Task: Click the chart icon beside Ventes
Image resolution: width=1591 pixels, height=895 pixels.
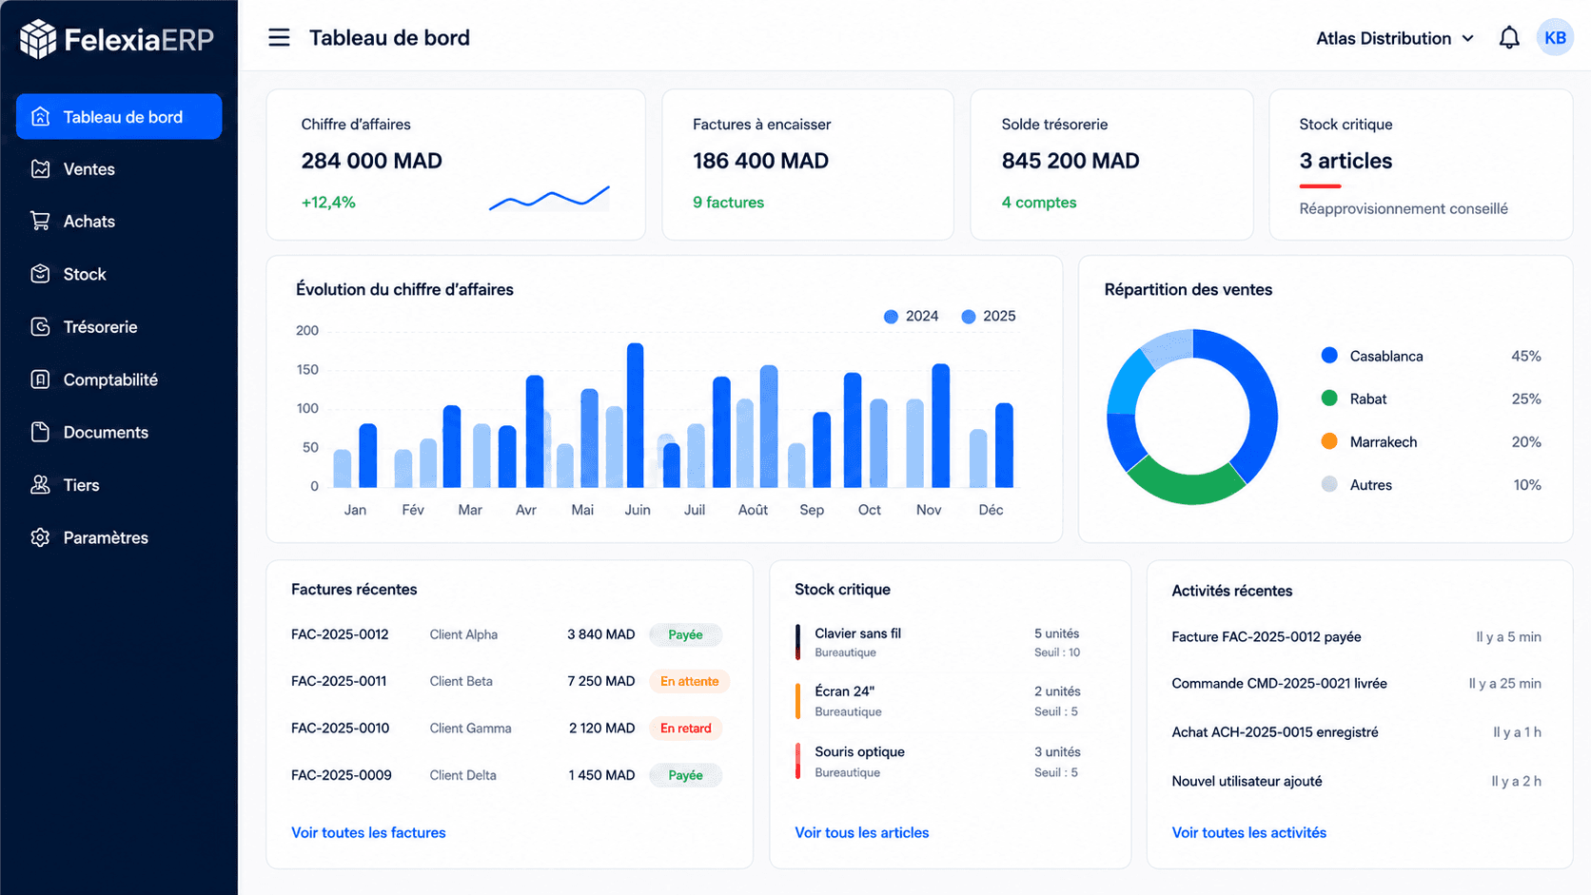Action: click(x=40, y=169)
